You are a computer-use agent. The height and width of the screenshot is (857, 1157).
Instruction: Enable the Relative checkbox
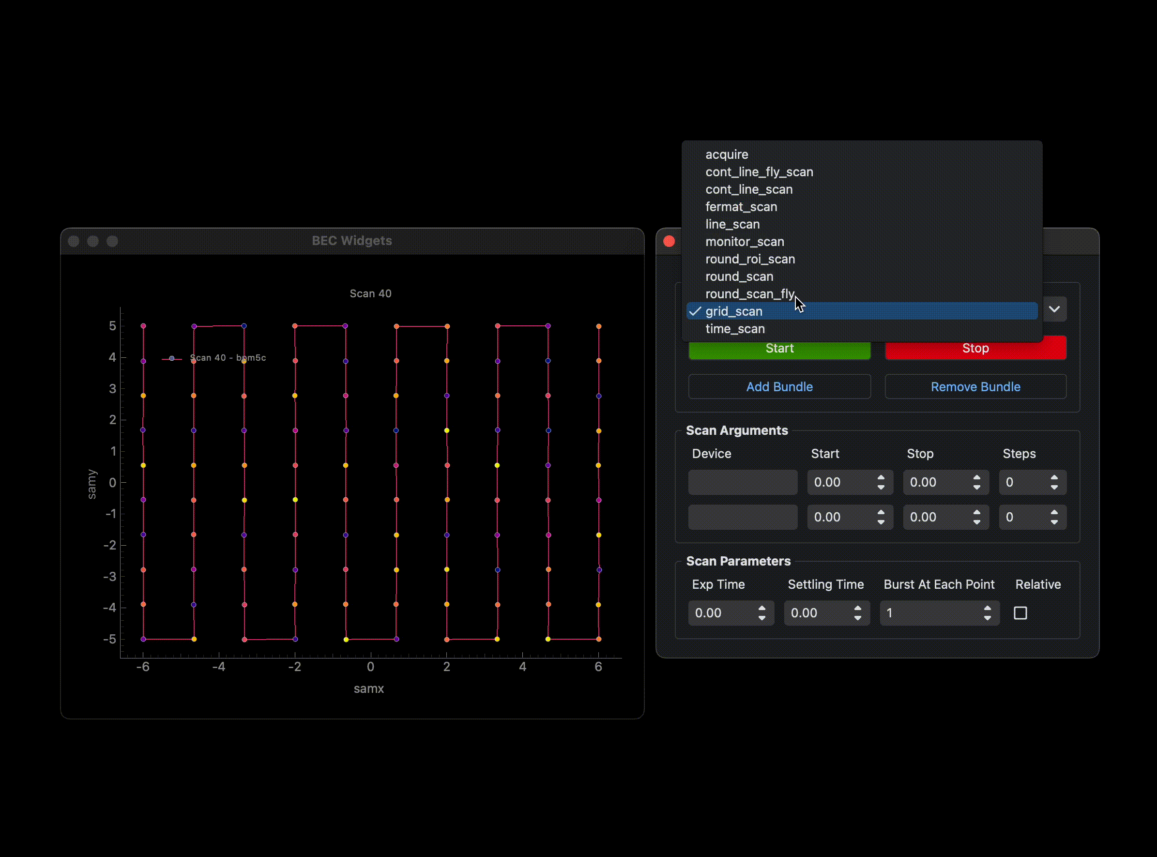[x=1020, y=613]
